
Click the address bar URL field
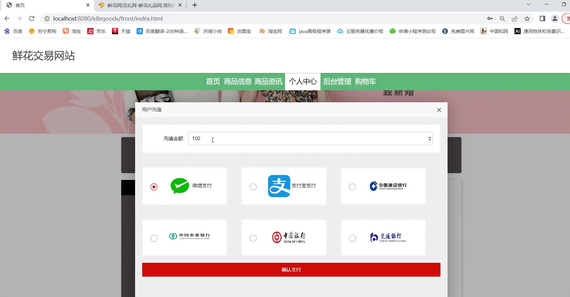click(x=108, y=18)
